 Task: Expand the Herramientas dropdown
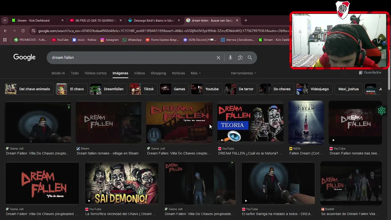coord(243,73)
